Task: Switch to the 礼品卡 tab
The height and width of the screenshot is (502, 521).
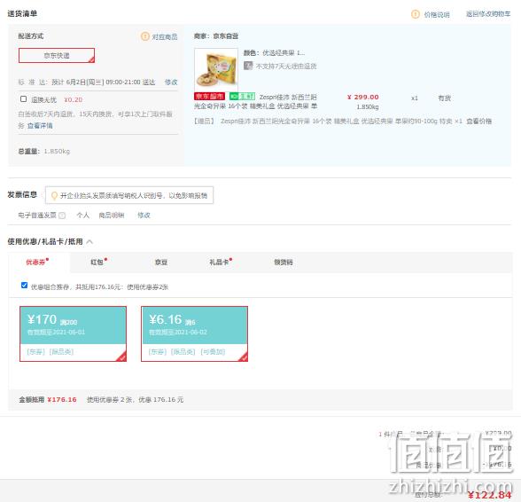Action: (x=221, y=263)
